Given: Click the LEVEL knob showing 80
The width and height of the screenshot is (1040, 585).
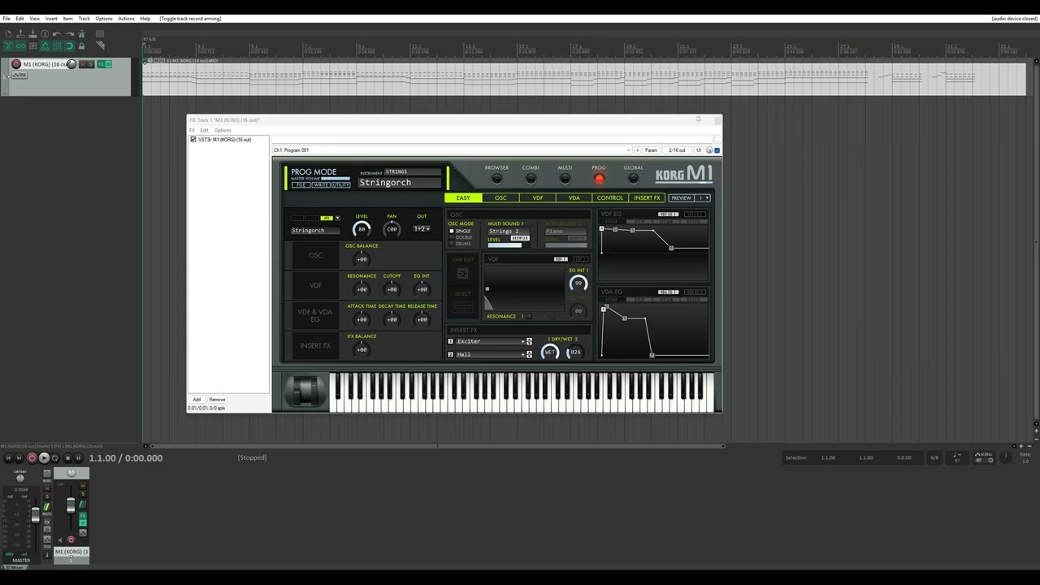Looking at the screenshot, I should [x=362, y=230].
